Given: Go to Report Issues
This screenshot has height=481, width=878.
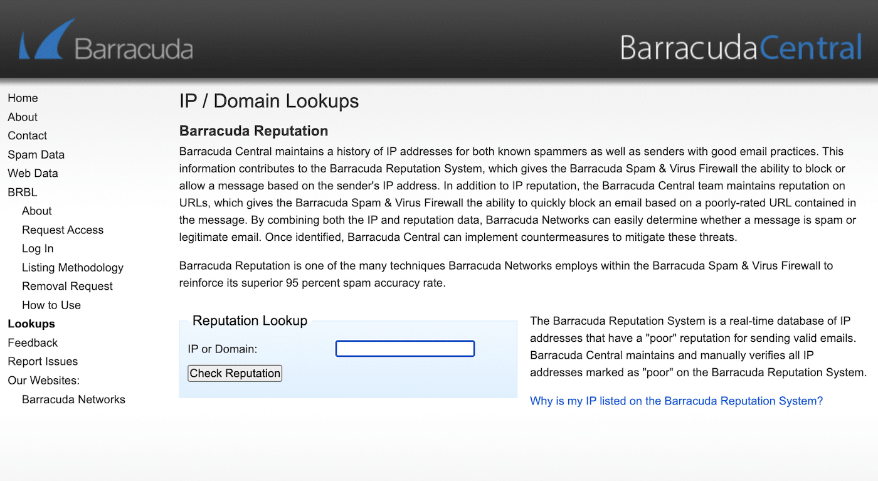Looking at the screenshot, I should pos(43,361).
